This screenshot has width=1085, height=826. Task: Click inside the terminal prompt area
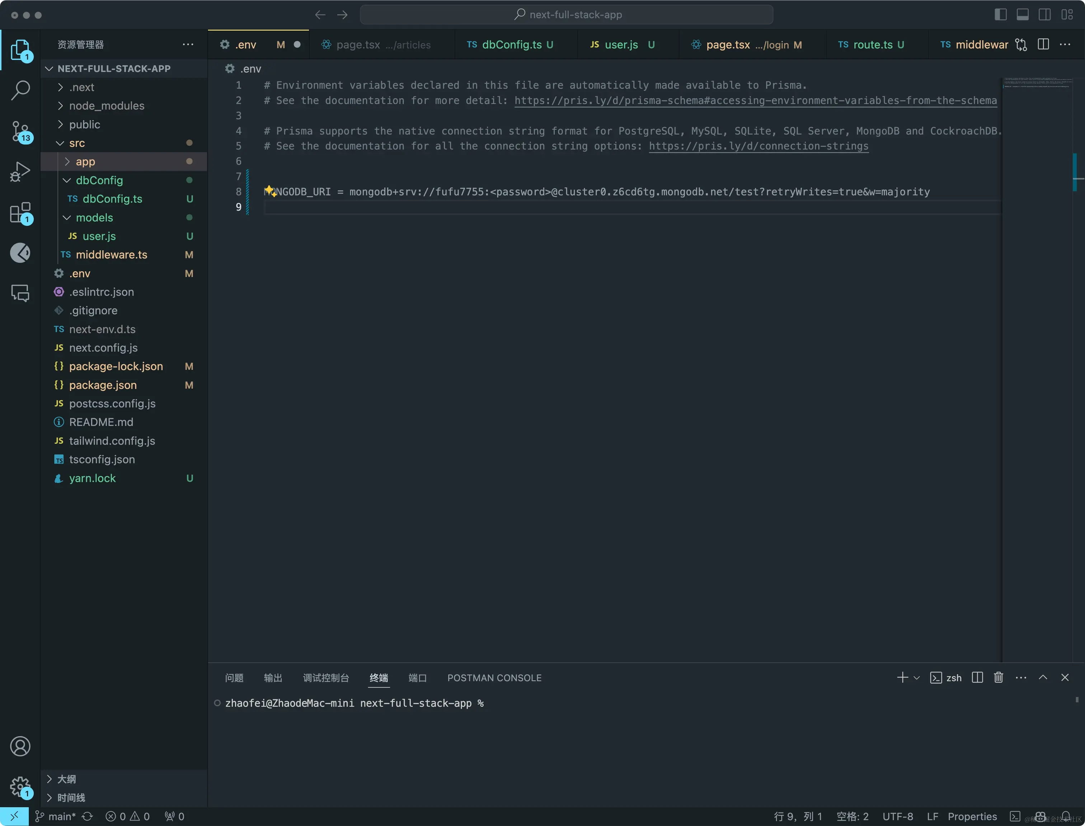coord(541,703)
